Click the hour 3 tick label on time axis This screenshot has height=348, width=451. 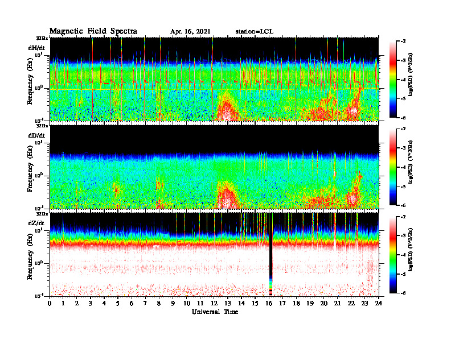tap(91, 304)
